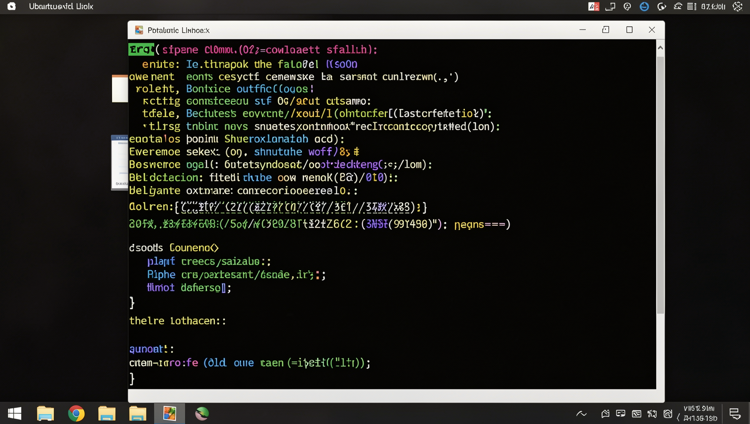
Task: Click the 'plant creecs/saizaue::' line
Action: coord(209,262)
